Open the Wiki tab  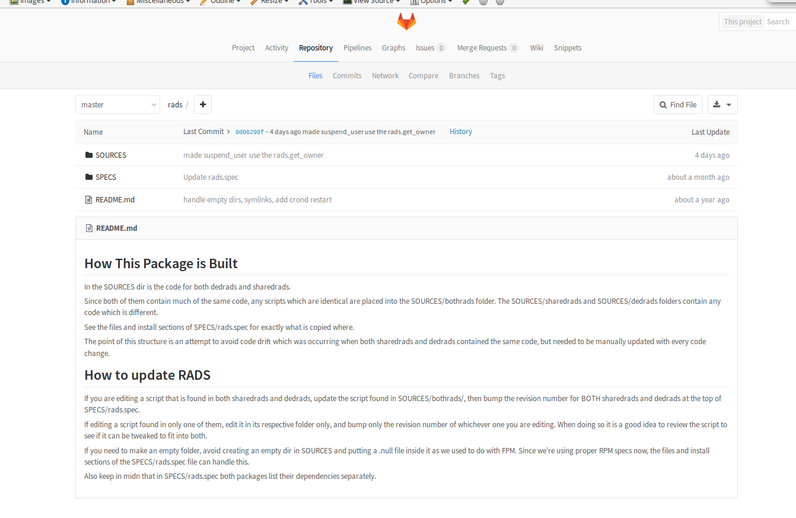click(x=536, y=48)
